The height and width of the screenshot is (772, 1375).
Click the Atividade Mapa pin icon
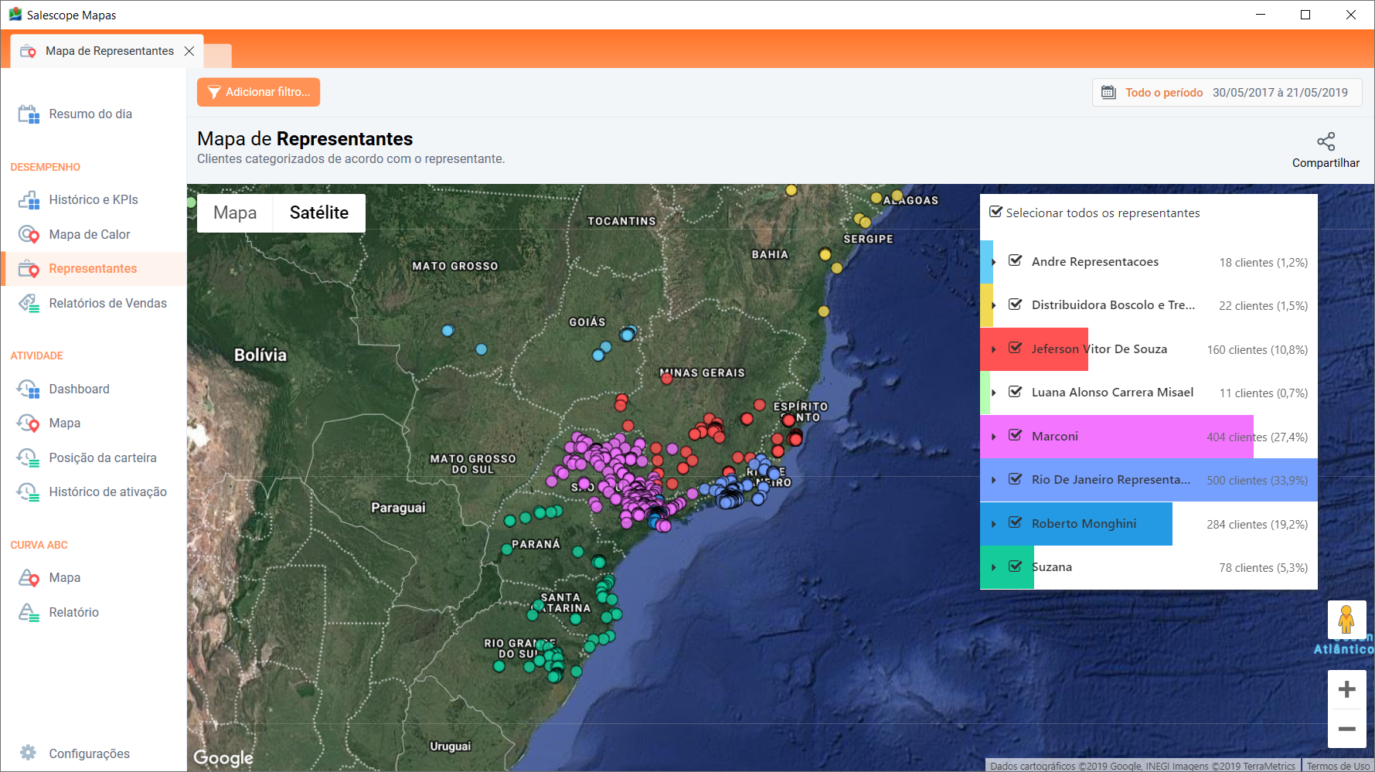coord(29,423)
